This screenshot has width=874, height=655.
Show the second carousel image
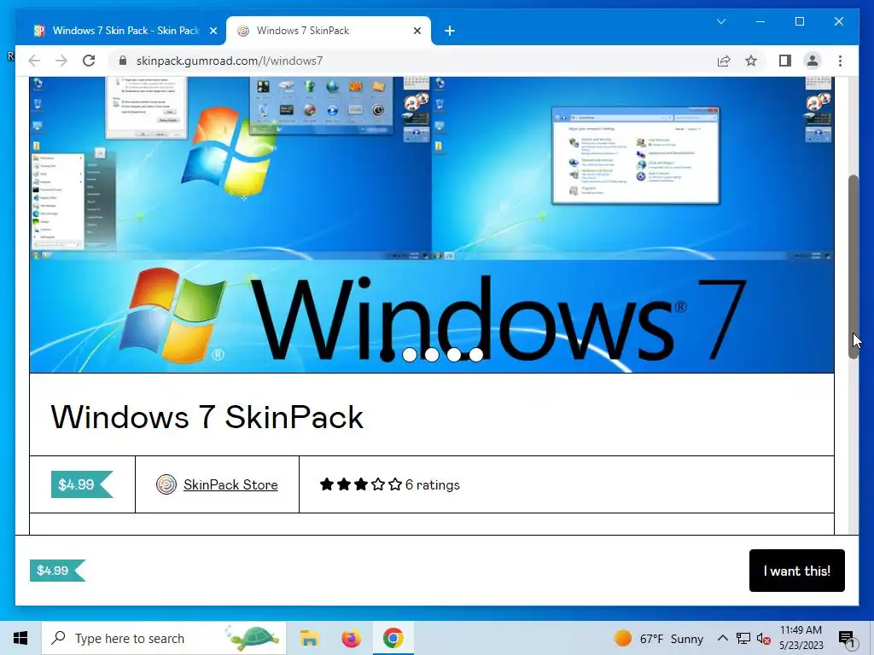409,355
